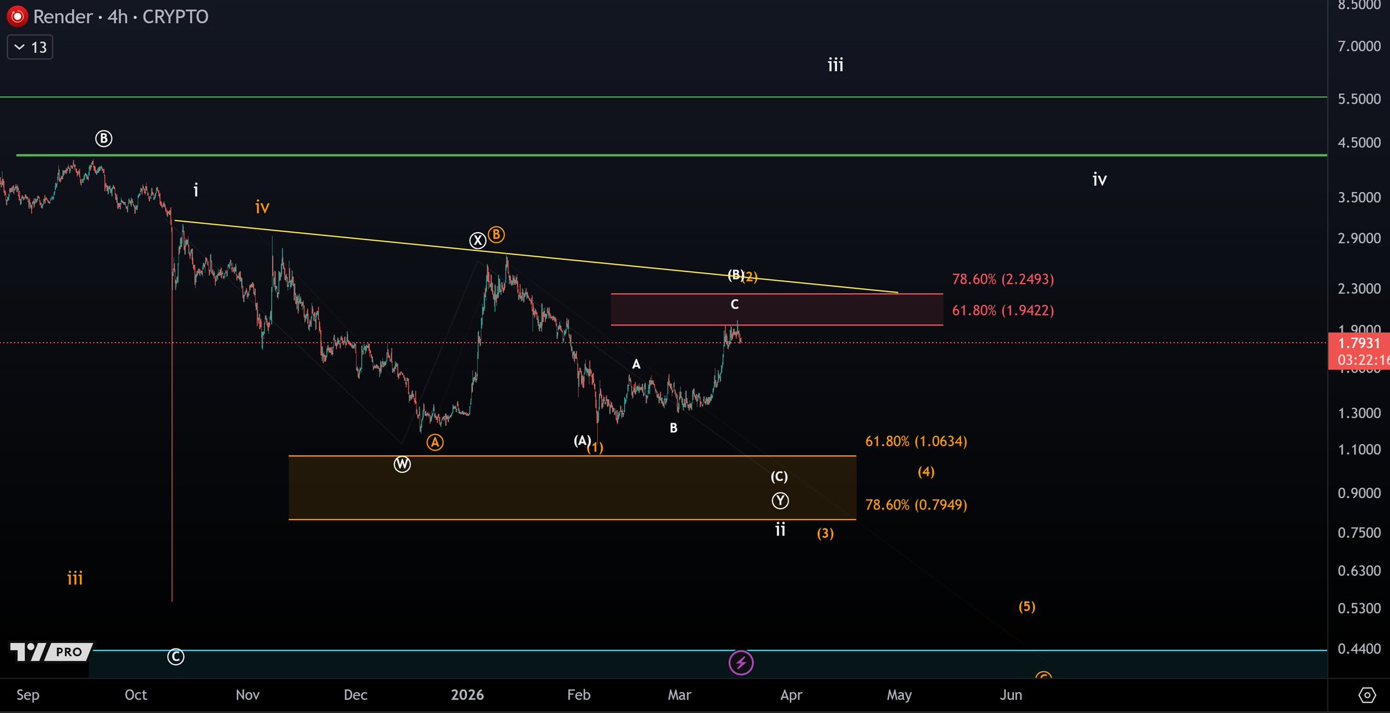The height and width of the screenshot is (713, 1390).
Task: Click the Render coin logo icon
Action: (x=17, y=16)
